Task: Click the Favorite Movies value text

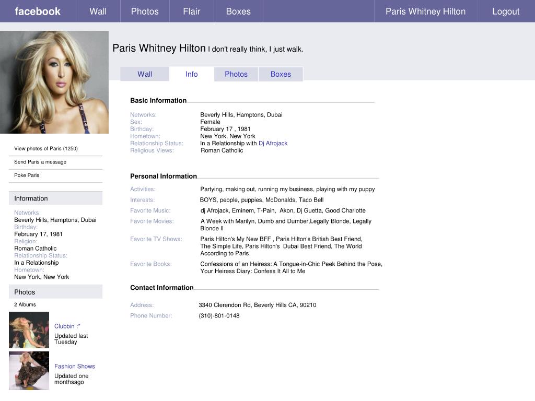Action: coord(286,225)
